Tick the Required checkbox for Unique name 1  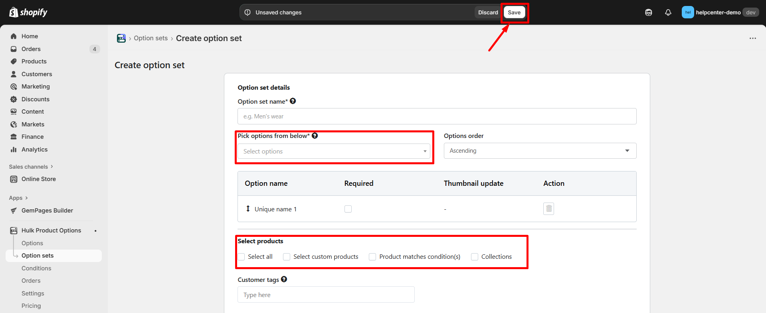click(x=348, y=209)
